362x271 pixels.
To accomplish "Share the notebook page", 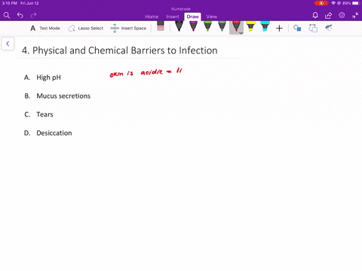I will tap(328, 16).
